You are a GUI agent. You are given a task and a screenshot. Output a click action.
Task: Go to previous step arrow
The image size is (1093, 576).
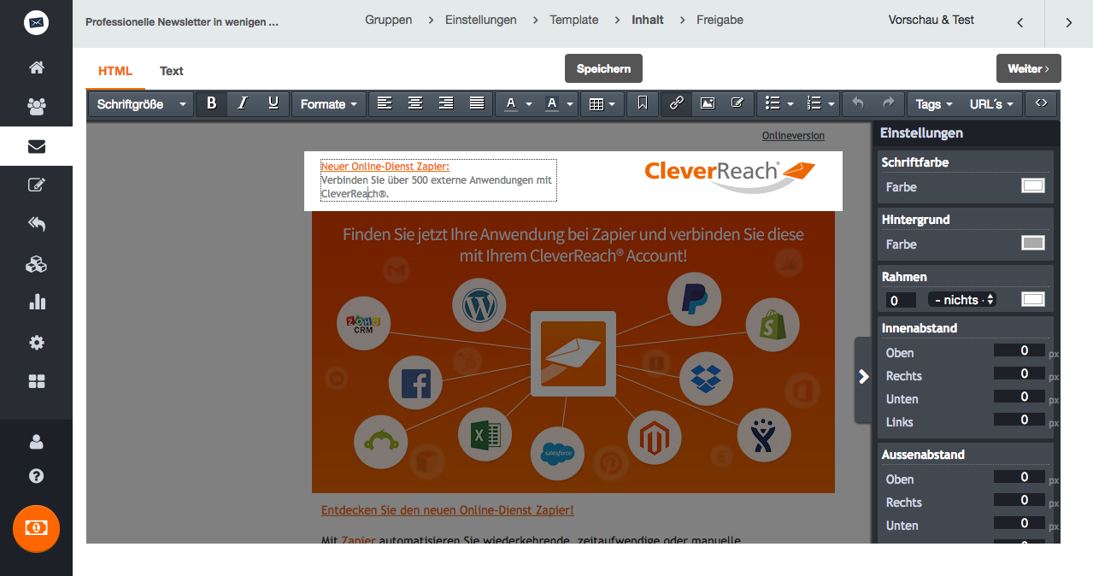pyautogui.click(x=1020, y=23)
